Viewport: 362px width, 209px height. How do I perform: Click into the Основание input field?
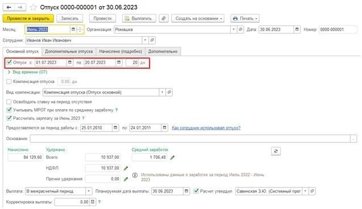click(190, 139)
